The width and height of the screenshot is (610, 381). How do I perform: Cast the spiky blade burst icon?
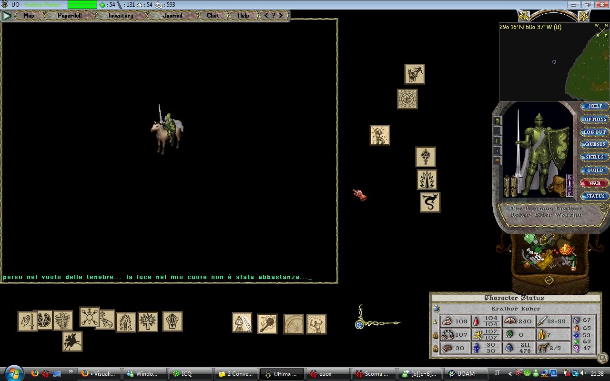[x=427, y=180]
